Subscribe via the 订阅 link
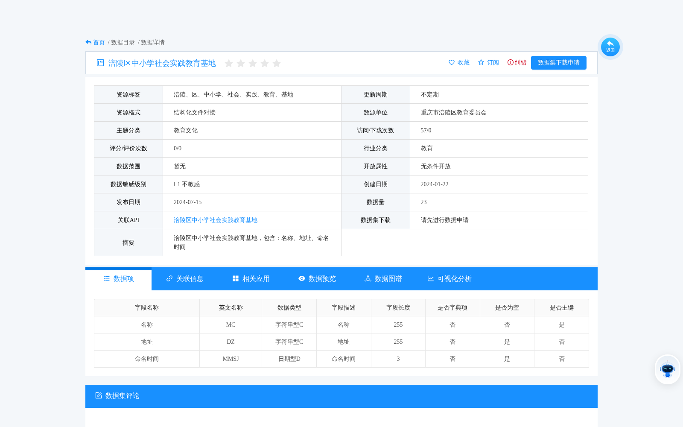 493,62
